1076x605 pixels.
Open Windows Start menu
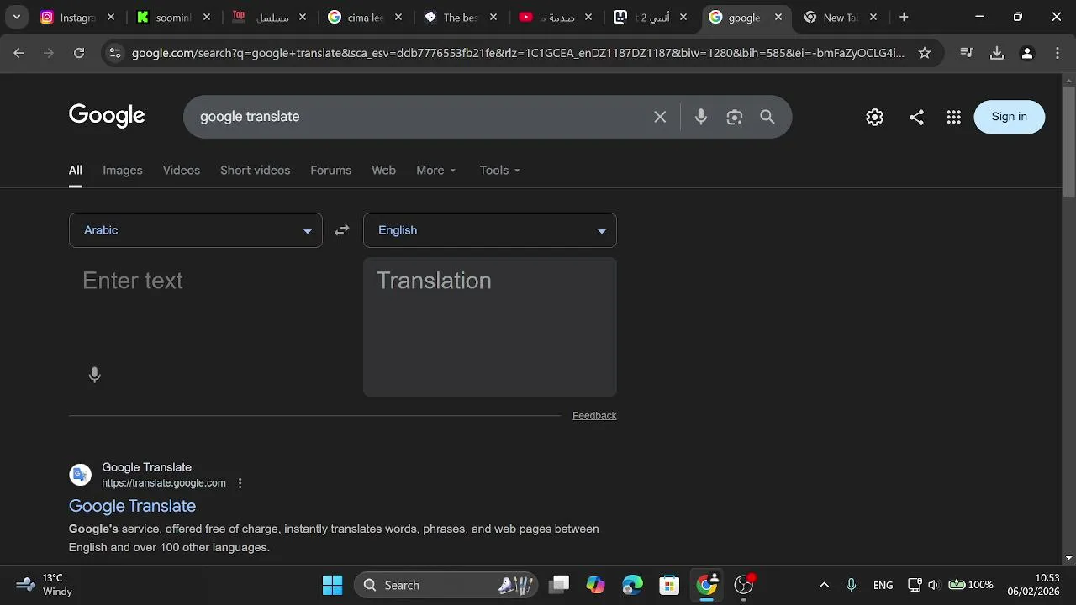point(333,585)
